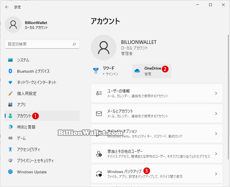Open the メールとアカウント card

(x=157, y=113)
